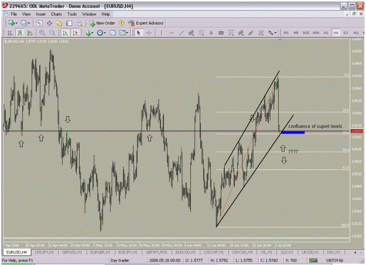The width and height of the screenshot is (366, 265).
Task: Switch to OIL,H1 chart tab
Action: point(266,252)
